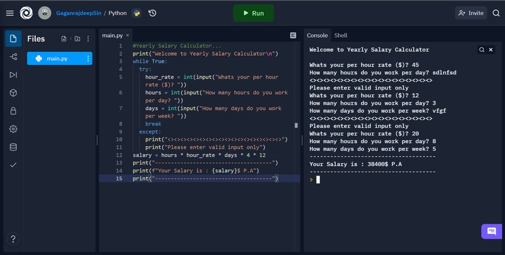Click the 'break' statement in code
505x255 pixels.
tap(153, 123)
